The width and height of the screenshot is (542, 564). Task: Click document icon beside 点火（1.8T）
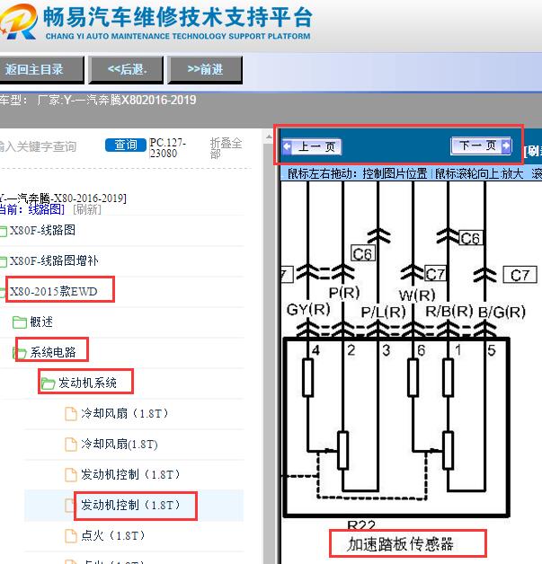coord(70,536)
